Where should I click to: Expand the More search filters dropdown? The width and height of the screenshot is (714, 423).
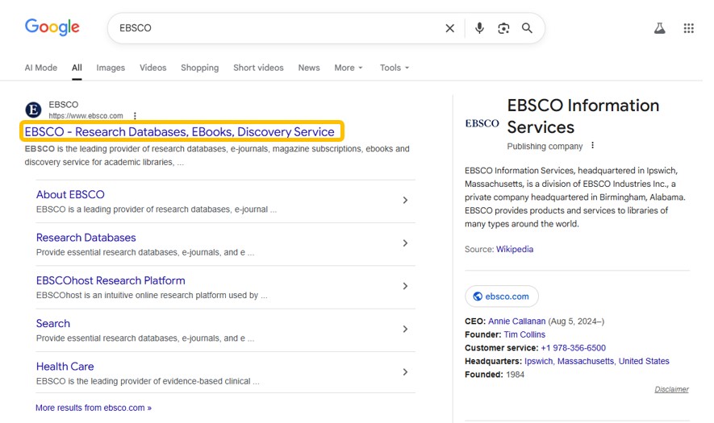tap(349, 68)
